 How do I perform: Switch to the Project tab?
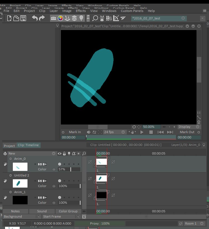tap(9, 146)
